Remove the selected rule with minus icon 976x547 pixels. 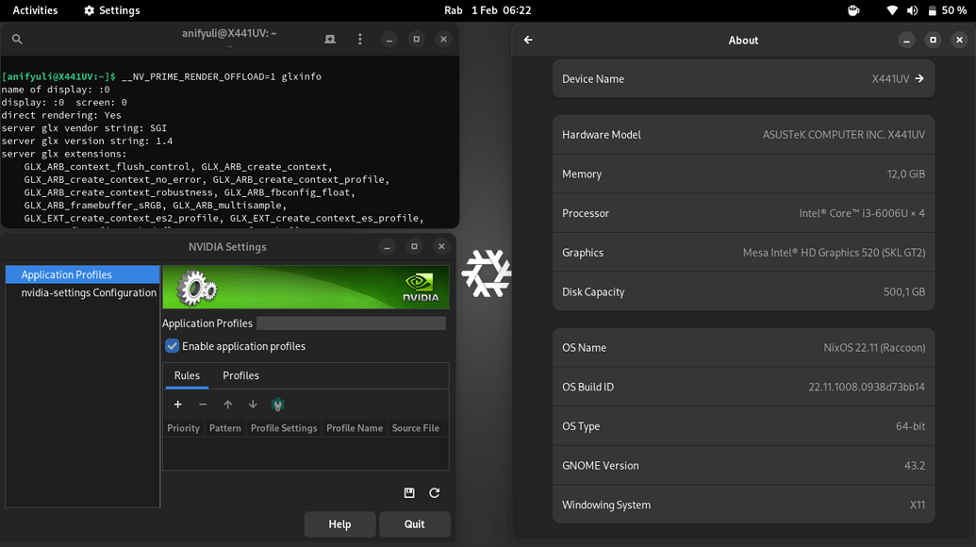click(x=203, y=404)
